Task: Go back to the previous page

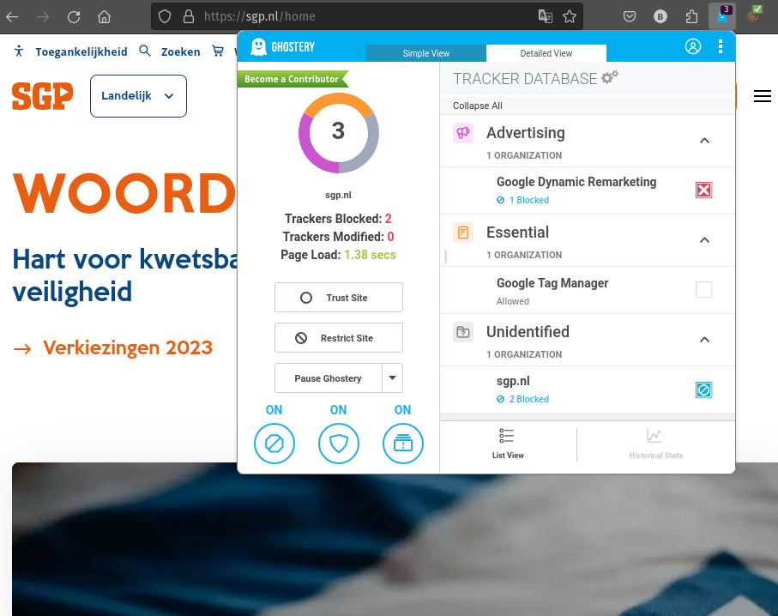Action: [12, 17]
